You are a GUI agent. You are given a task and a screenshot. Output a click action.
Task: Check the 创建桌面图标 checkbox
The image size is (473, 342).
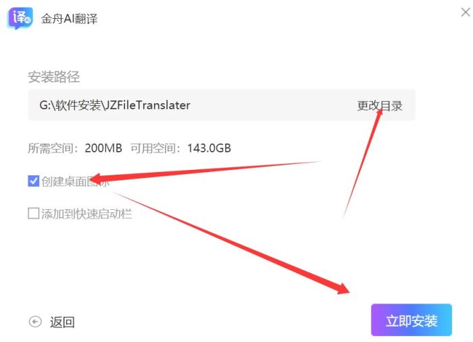(x=34, y=181)
